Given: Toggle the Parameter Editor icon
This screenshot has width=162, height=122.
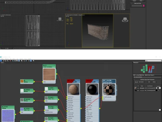Looking at the screenshot, I should pos(31,61).
